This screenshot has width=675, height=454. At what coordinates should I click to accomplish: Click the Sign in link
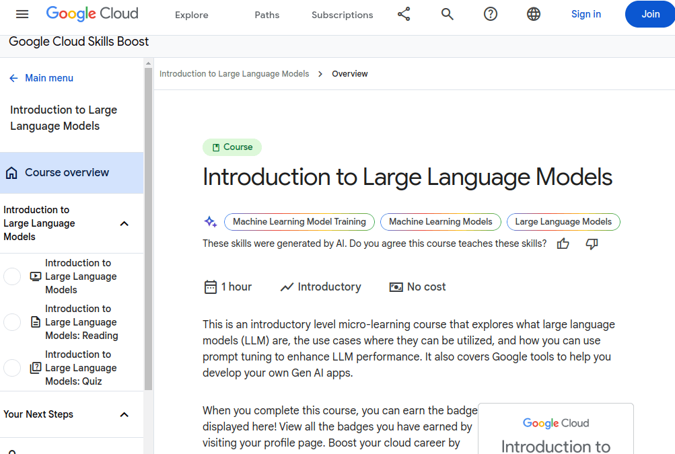(585, 14)
